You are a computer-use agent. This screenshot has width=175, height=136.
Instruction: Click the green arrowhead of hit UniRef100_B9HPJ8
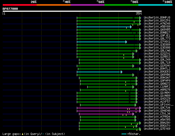coord(140,18)
